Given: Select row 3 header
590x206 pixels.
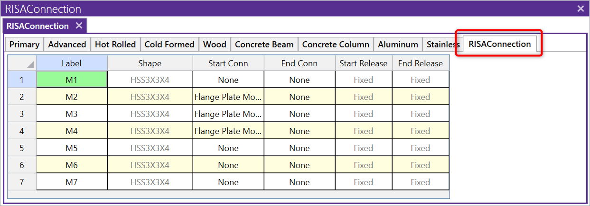Looking at the screenshot, I should [22, 114].
